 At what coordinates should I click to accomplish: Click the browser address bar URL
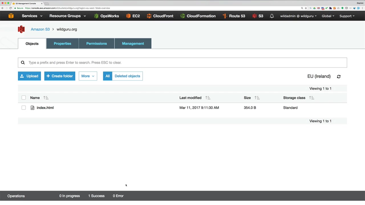tap(67, 8)
